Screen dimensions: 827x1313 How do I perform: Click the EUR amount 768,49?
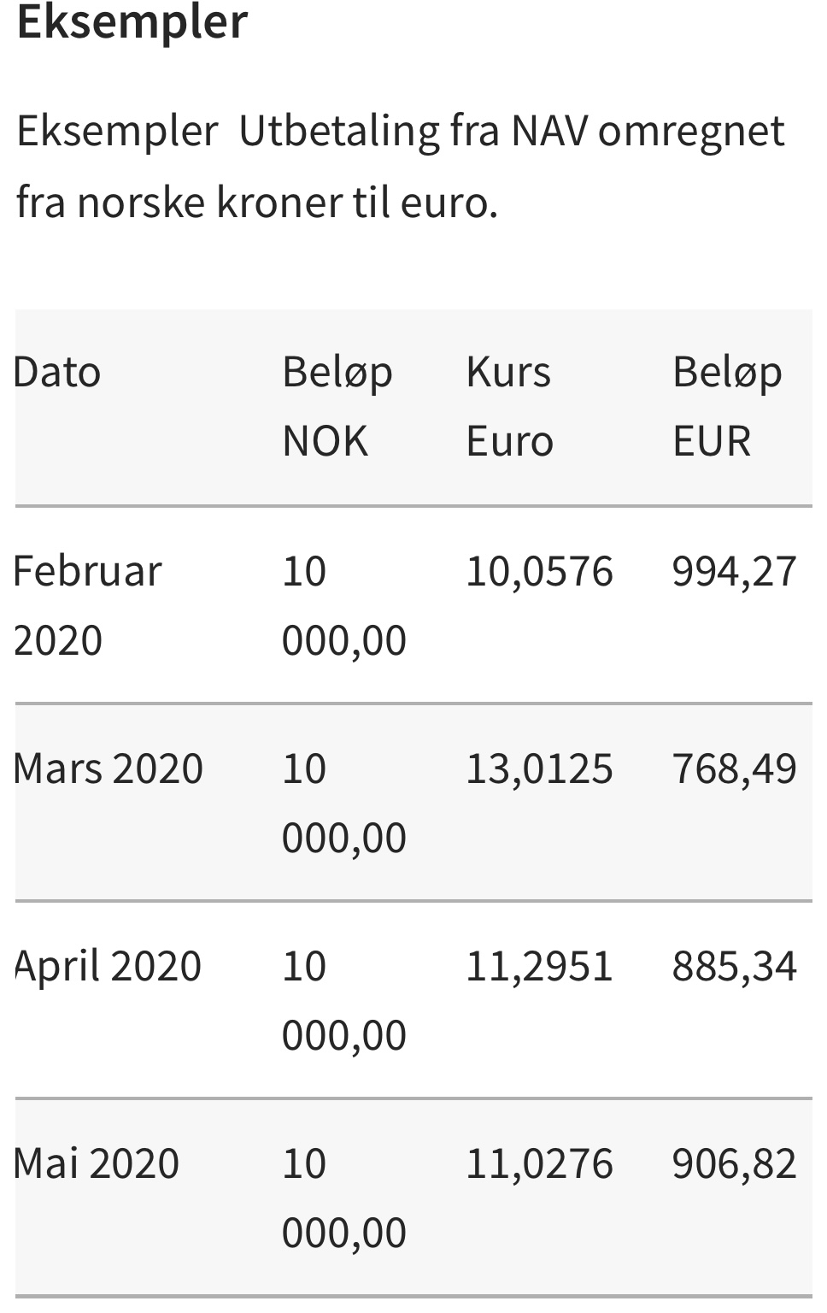[x=735, y=768]
